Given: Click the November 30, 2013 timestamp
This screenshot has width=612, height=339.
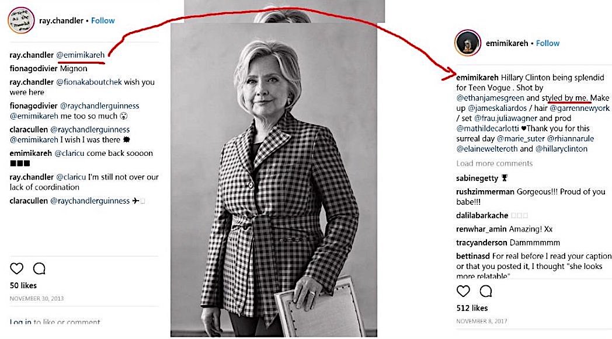Looking at the screenshot, I should coord(37,299).
